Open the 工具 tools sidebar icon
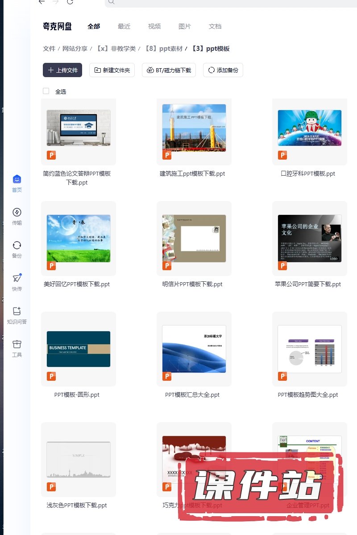 17,345
